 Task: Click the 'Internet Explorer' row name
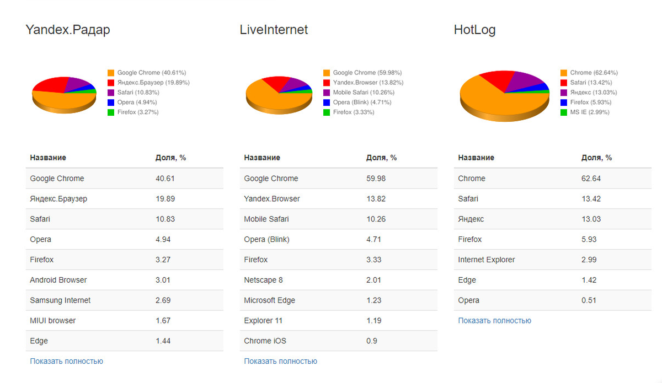(487, 260)
